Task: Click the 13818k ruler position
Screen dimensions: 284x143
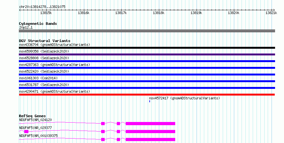Action: click(x=159, y=13)
